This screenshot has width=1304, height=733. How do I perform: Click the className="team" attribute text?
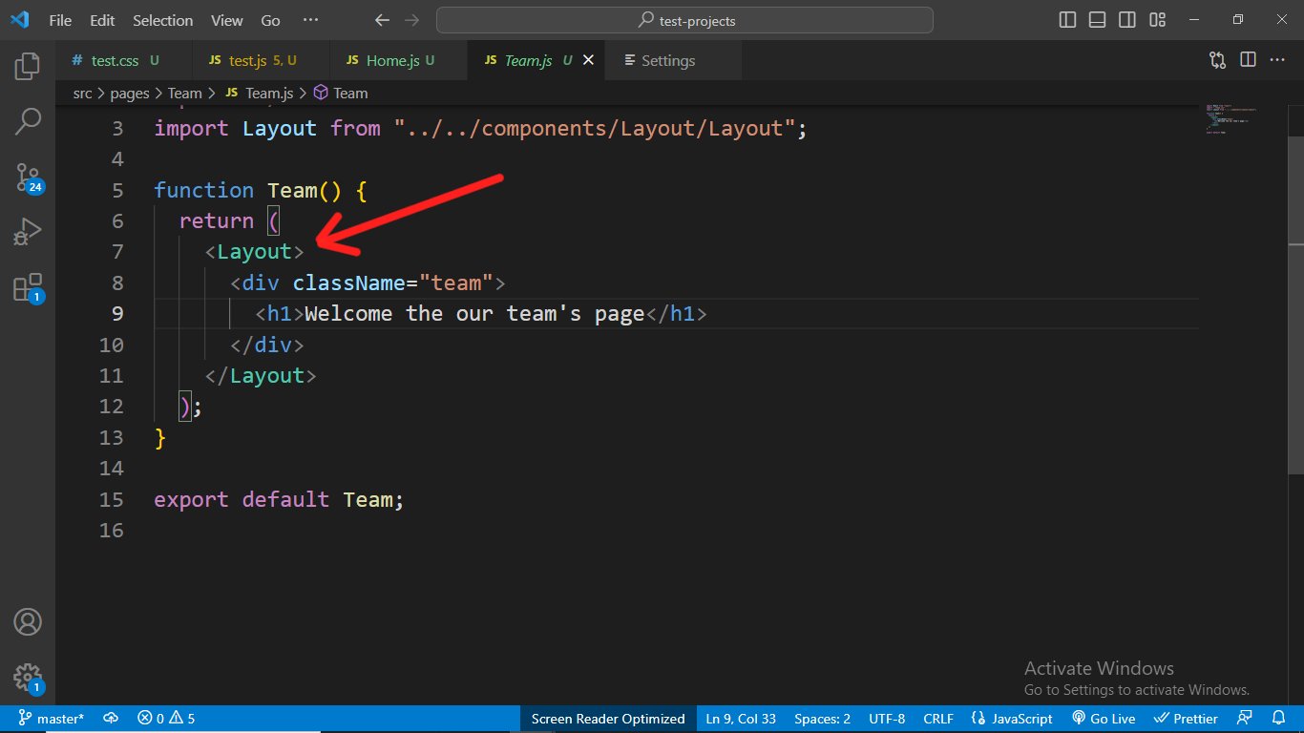coord(392,283)
